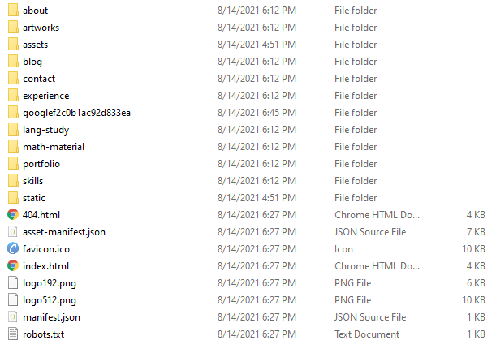Viewport: 496px width, 353px height.
Task: Choose the skills folder name
Action: pyautogui.click(x=33, y=181)
